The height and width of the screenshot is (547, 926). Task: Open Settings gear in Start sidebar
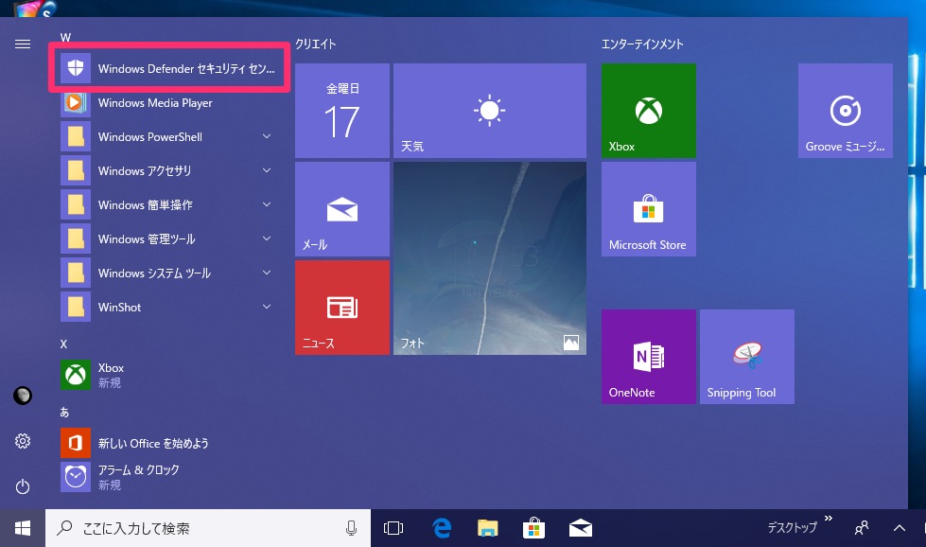point(23,441)
